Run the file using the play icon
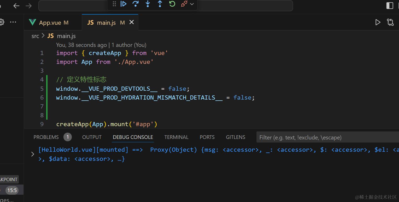Screen dimensions: 399x202 378,22
